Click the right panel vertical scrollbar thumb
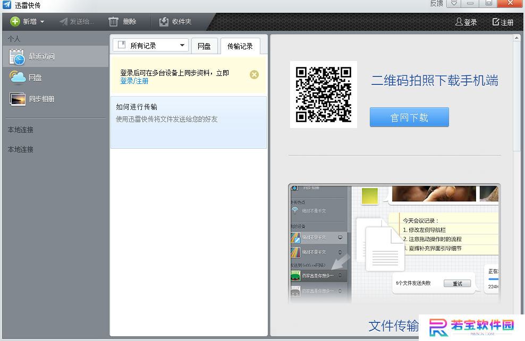 (517, 96)
